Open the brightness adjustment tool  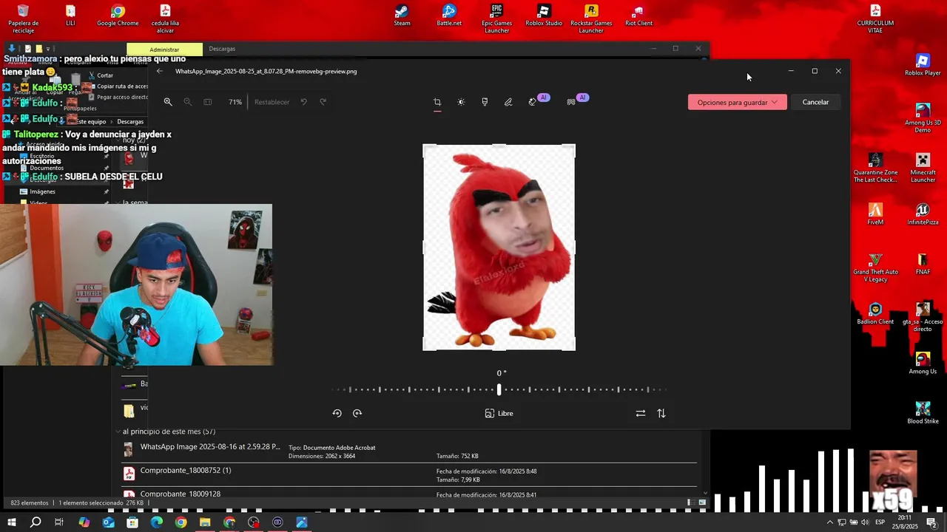click(x=461, y=102)
